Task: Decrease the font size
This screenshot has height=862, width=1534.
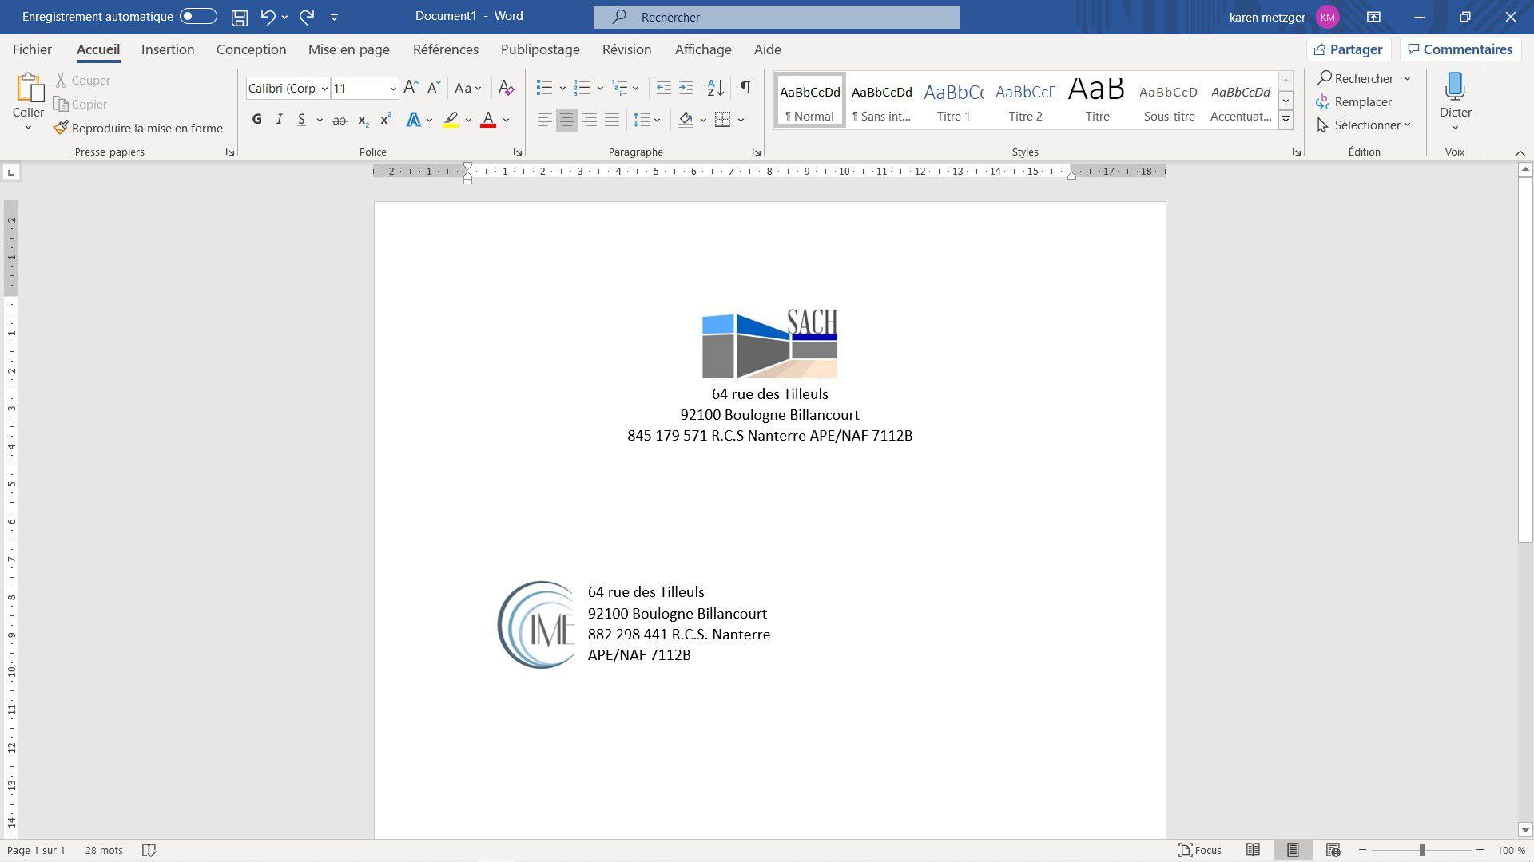Action: pos(434,88)
